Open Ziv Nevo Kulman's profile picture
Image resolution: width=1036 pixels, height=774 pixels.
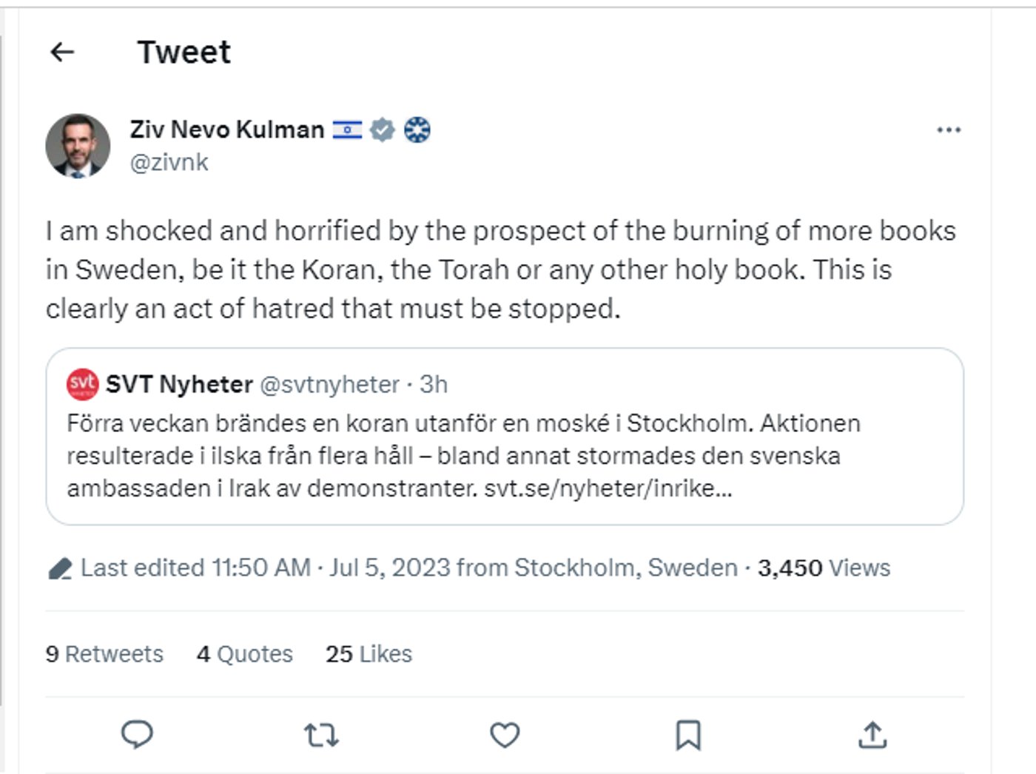pyautogui.click(x=78, y=146)
